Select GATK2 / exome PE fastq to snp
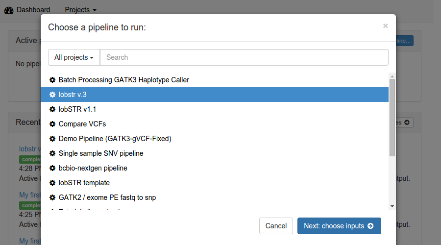 click(215, 197)
